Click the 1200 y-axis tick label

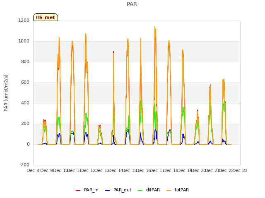(24, 20)
